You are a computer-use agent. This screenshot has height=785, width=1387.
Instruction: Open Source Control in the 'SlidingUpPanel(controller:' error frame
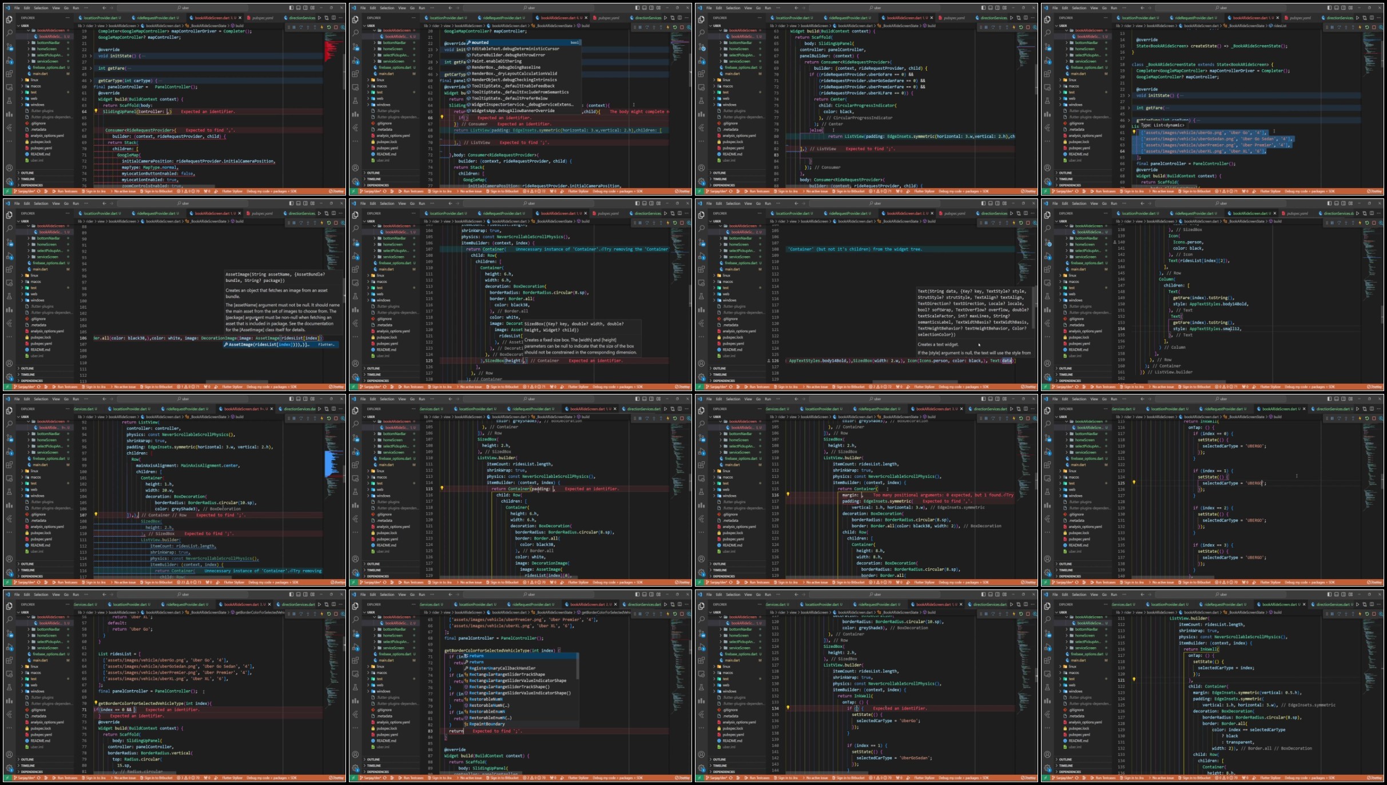9,47
